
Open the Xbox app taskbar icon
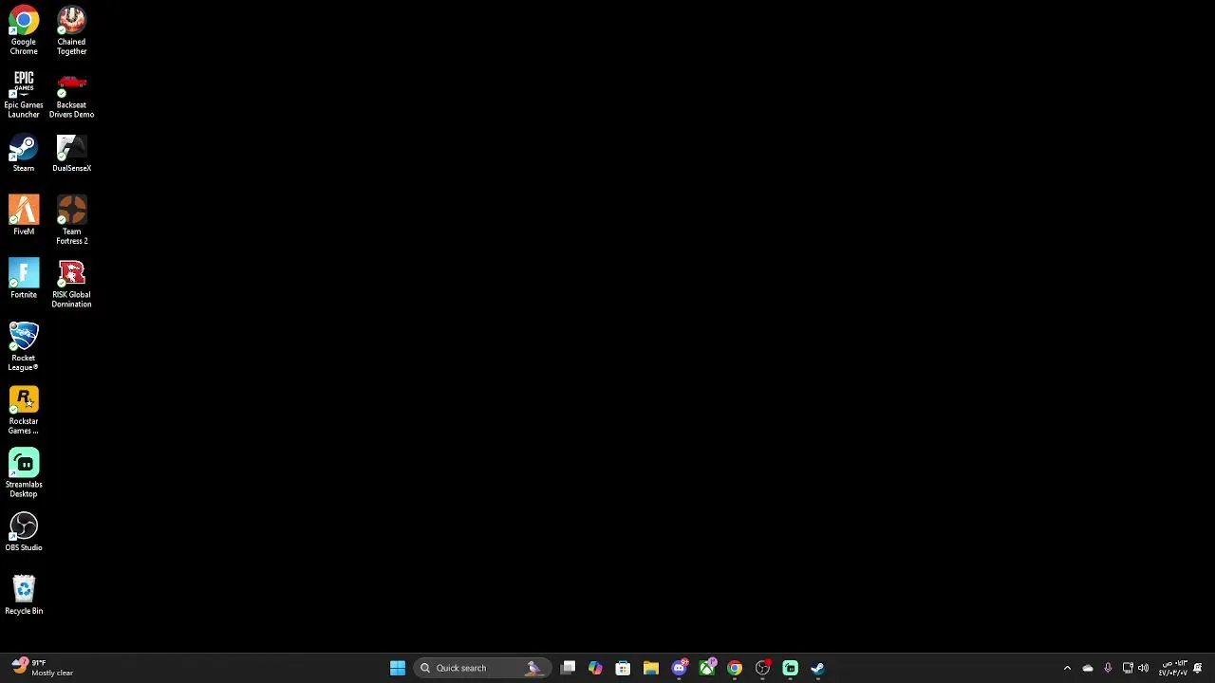[707, 668]
